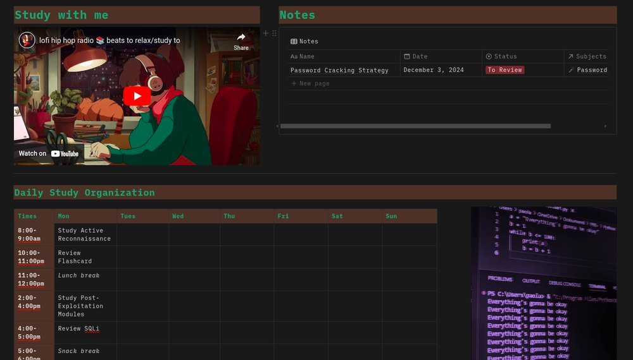Select the Sat header cell
The height and width of the screenshot is (360, 633).
click(x=355, y=216)
